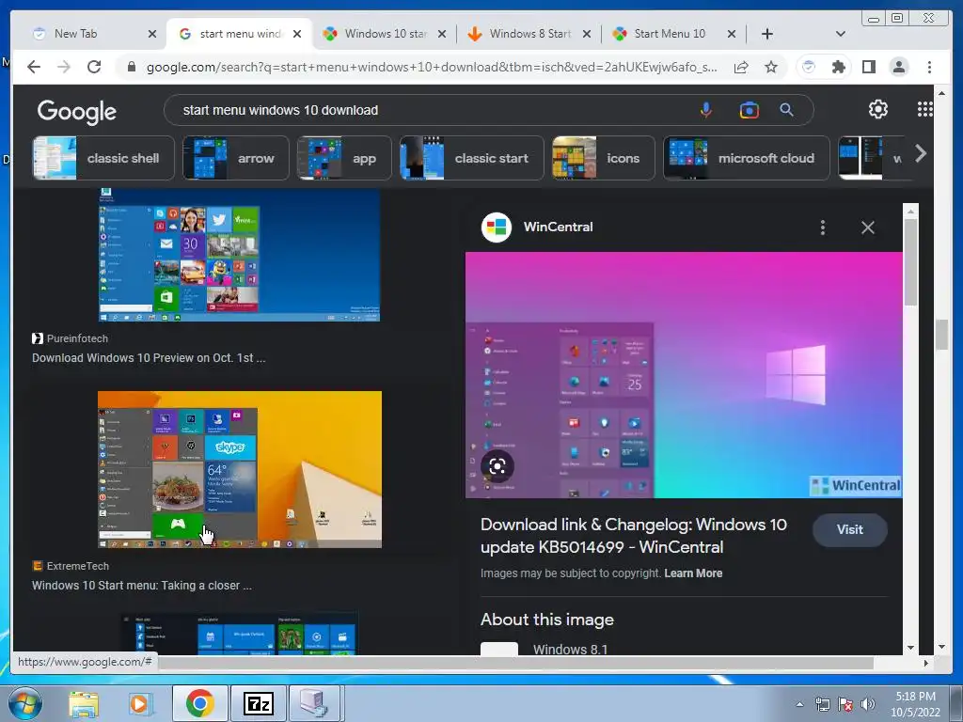The height and width of the screenshot is (722, 963).
Task: Click the horizontal scrollbar right arrow
Action: point(926,663)
